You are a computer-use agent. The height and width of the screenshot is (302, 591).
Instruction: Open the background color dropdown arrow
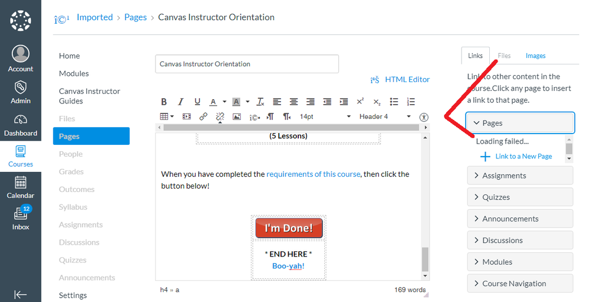(x=248, y=102)
